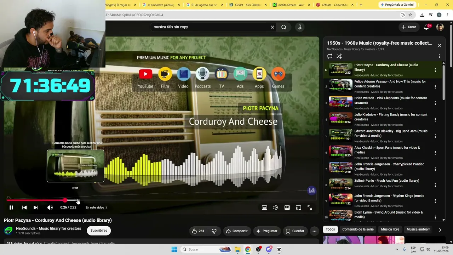
Task: Bookmark this page with the star
Action: point(410,15)
